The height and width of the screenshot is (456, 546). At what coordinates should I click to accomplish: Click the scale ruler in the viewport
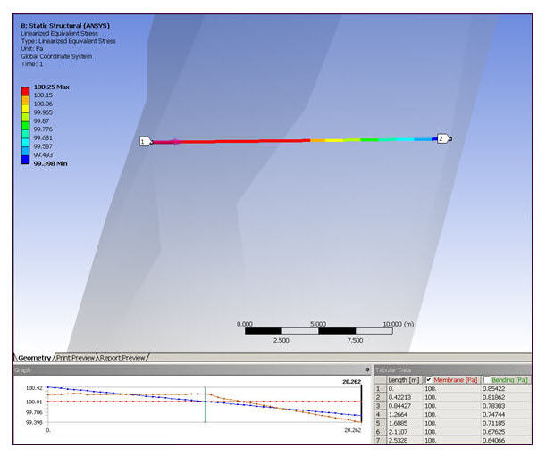click(318, 331)
